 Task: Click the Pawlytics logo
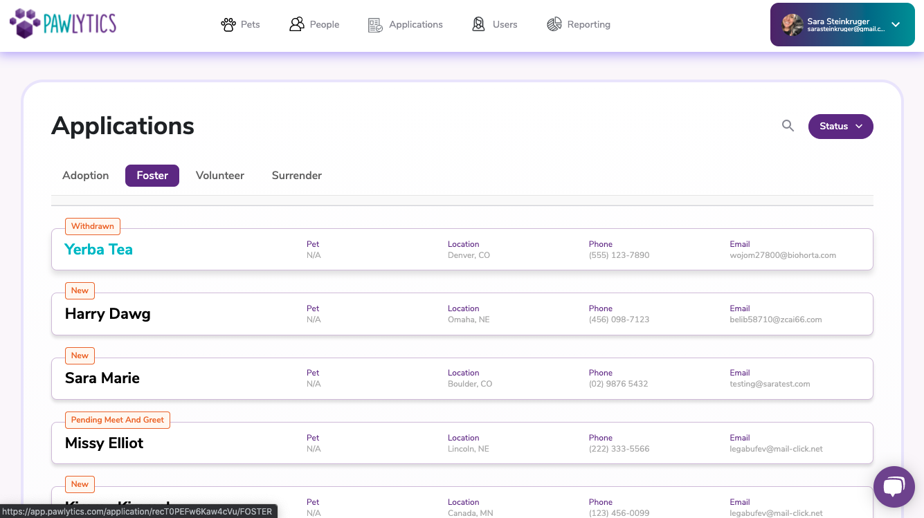(63, 24)
